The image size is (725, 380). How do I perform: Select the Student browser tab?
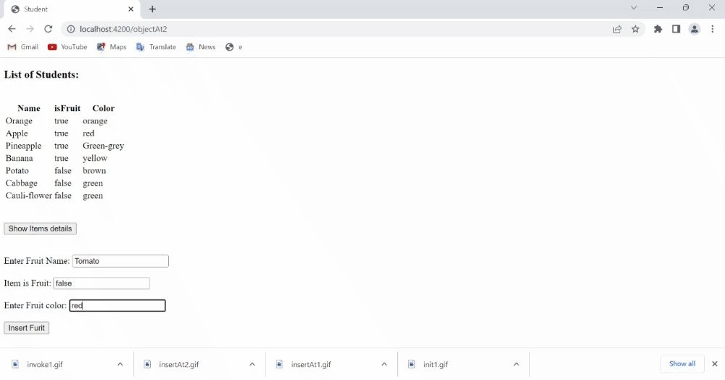(72, 9)
